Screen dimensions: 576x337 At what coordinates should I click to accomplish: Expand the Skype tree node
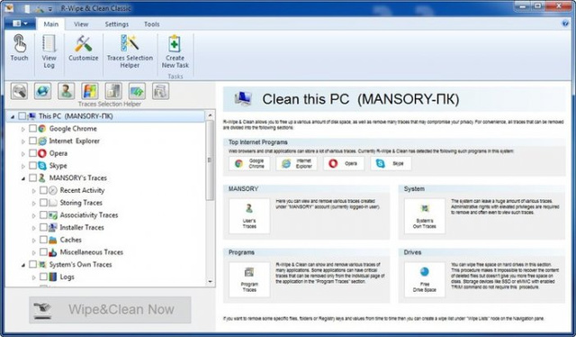point(23,167)
